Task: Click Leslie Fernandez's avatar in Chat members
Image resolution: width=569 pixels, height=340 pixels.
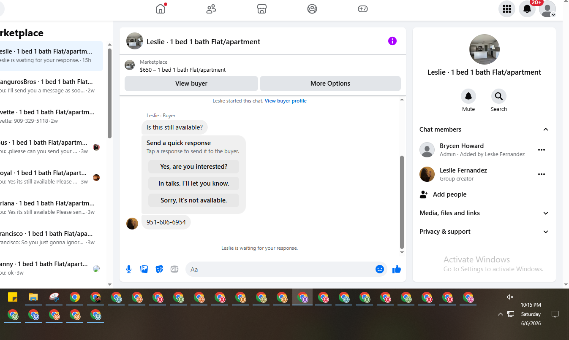Action: (427, 174)
